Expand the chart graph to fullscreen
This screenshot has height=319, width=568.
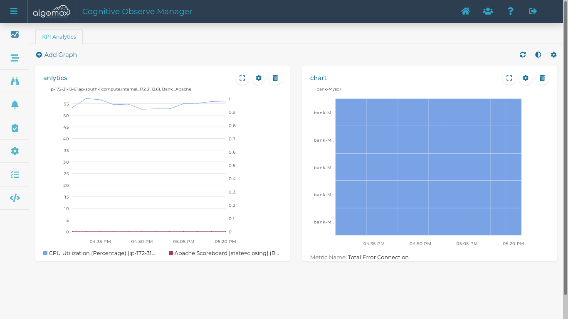(x=509, y=78)
